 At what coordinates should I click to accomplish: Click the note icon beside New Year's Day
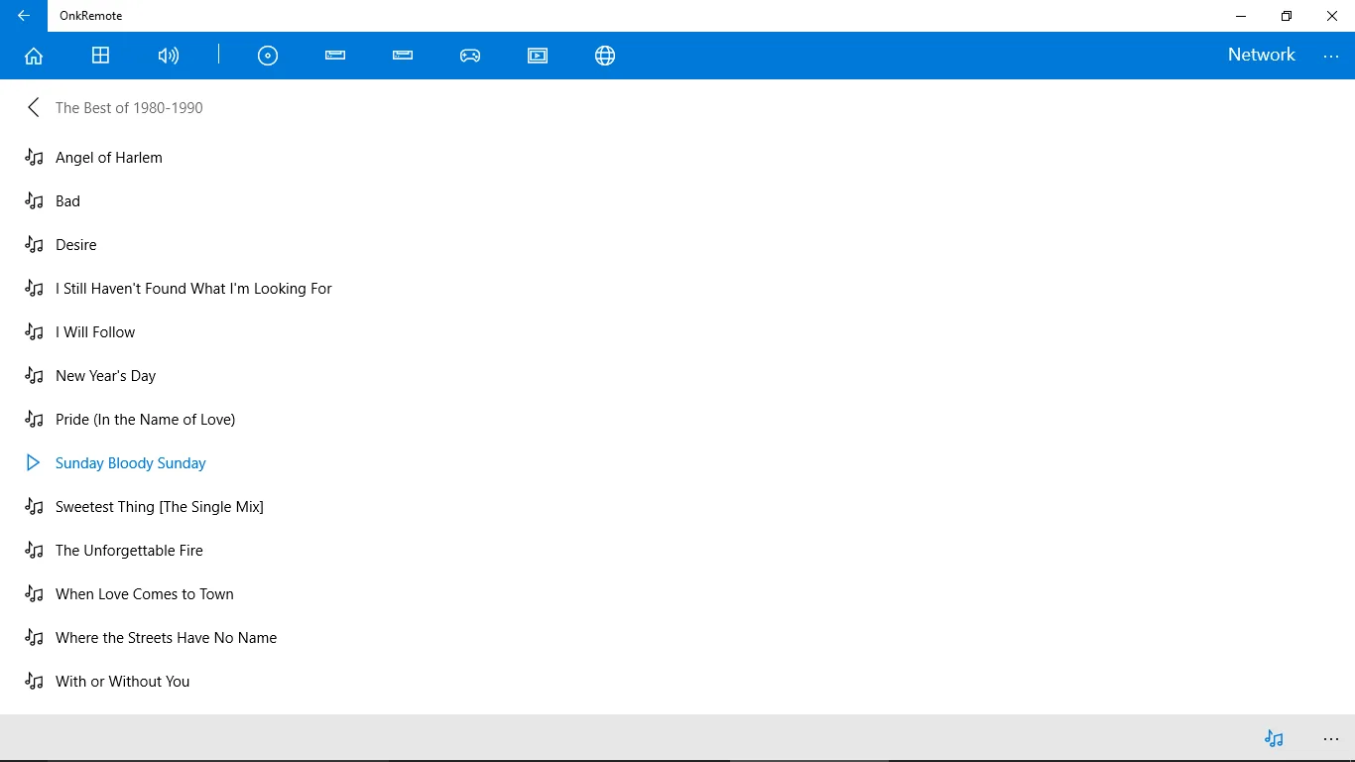click(x=34, y=376)
